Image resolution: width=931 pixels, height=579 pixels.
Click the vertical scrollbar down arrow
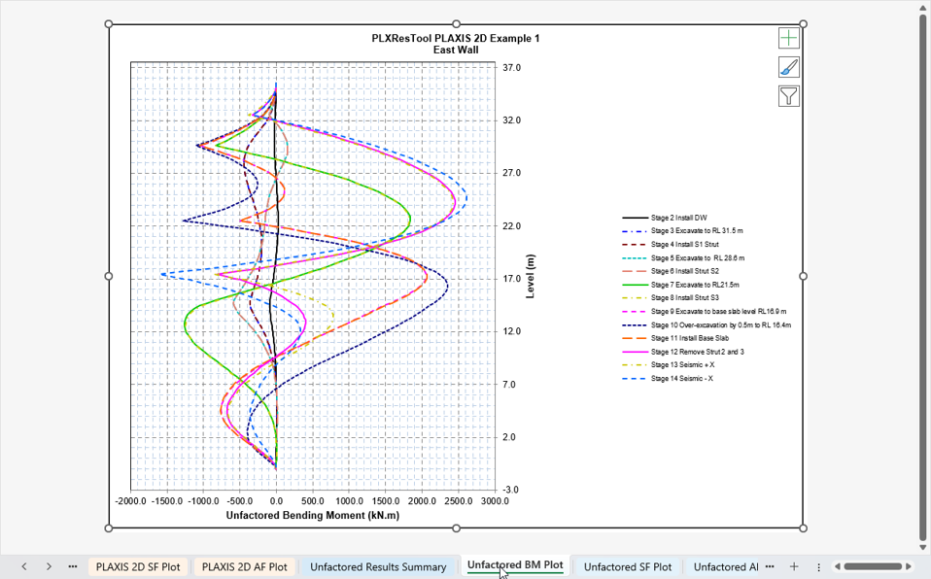[922, 548]
